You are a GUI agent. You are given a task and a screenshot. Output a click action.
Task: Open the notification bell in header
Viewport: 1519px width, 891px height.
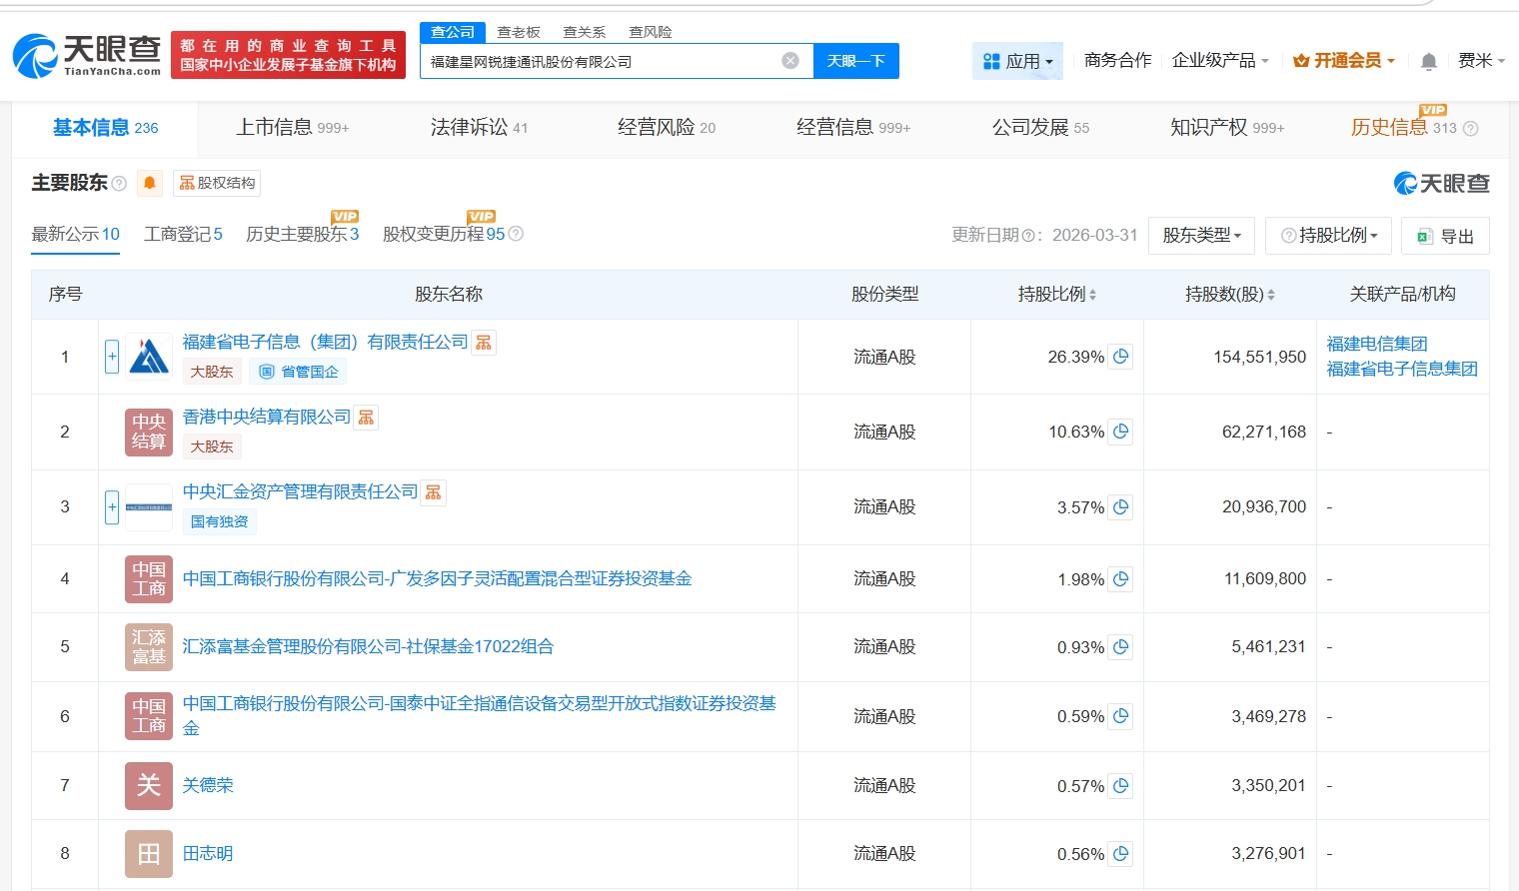(1429, 62)
